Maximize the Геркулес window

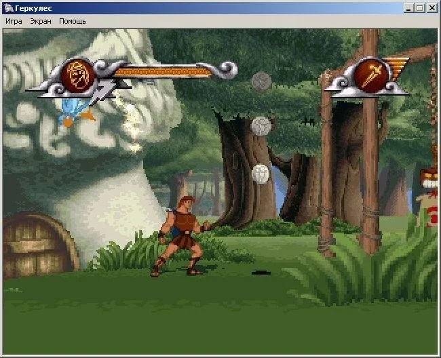[420, 7]
